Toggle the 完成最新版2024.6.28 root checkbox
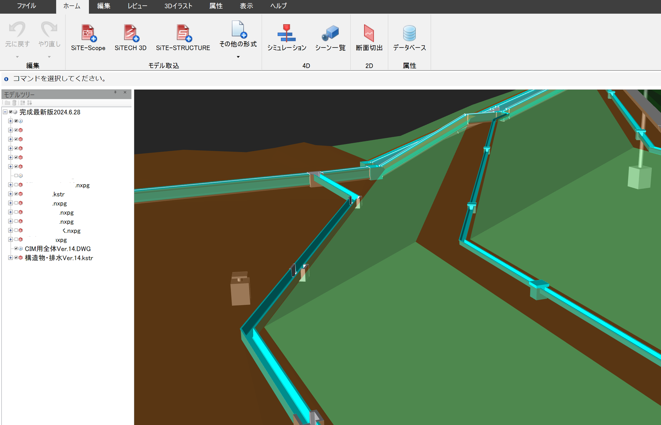The image size is (661, 425). click(11, 112)
